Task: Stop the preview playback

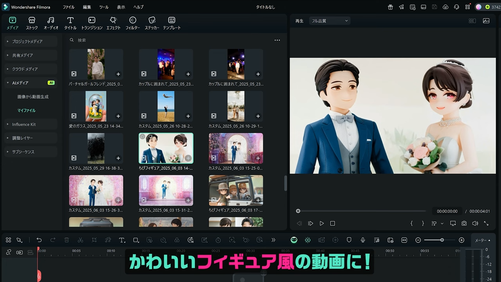Action: 332,223
